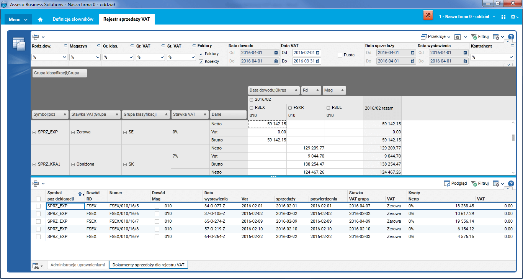The image size is (523, 279).
Task: Open calendar picker for Data VAT Od
Action: [x=318, y=53]
